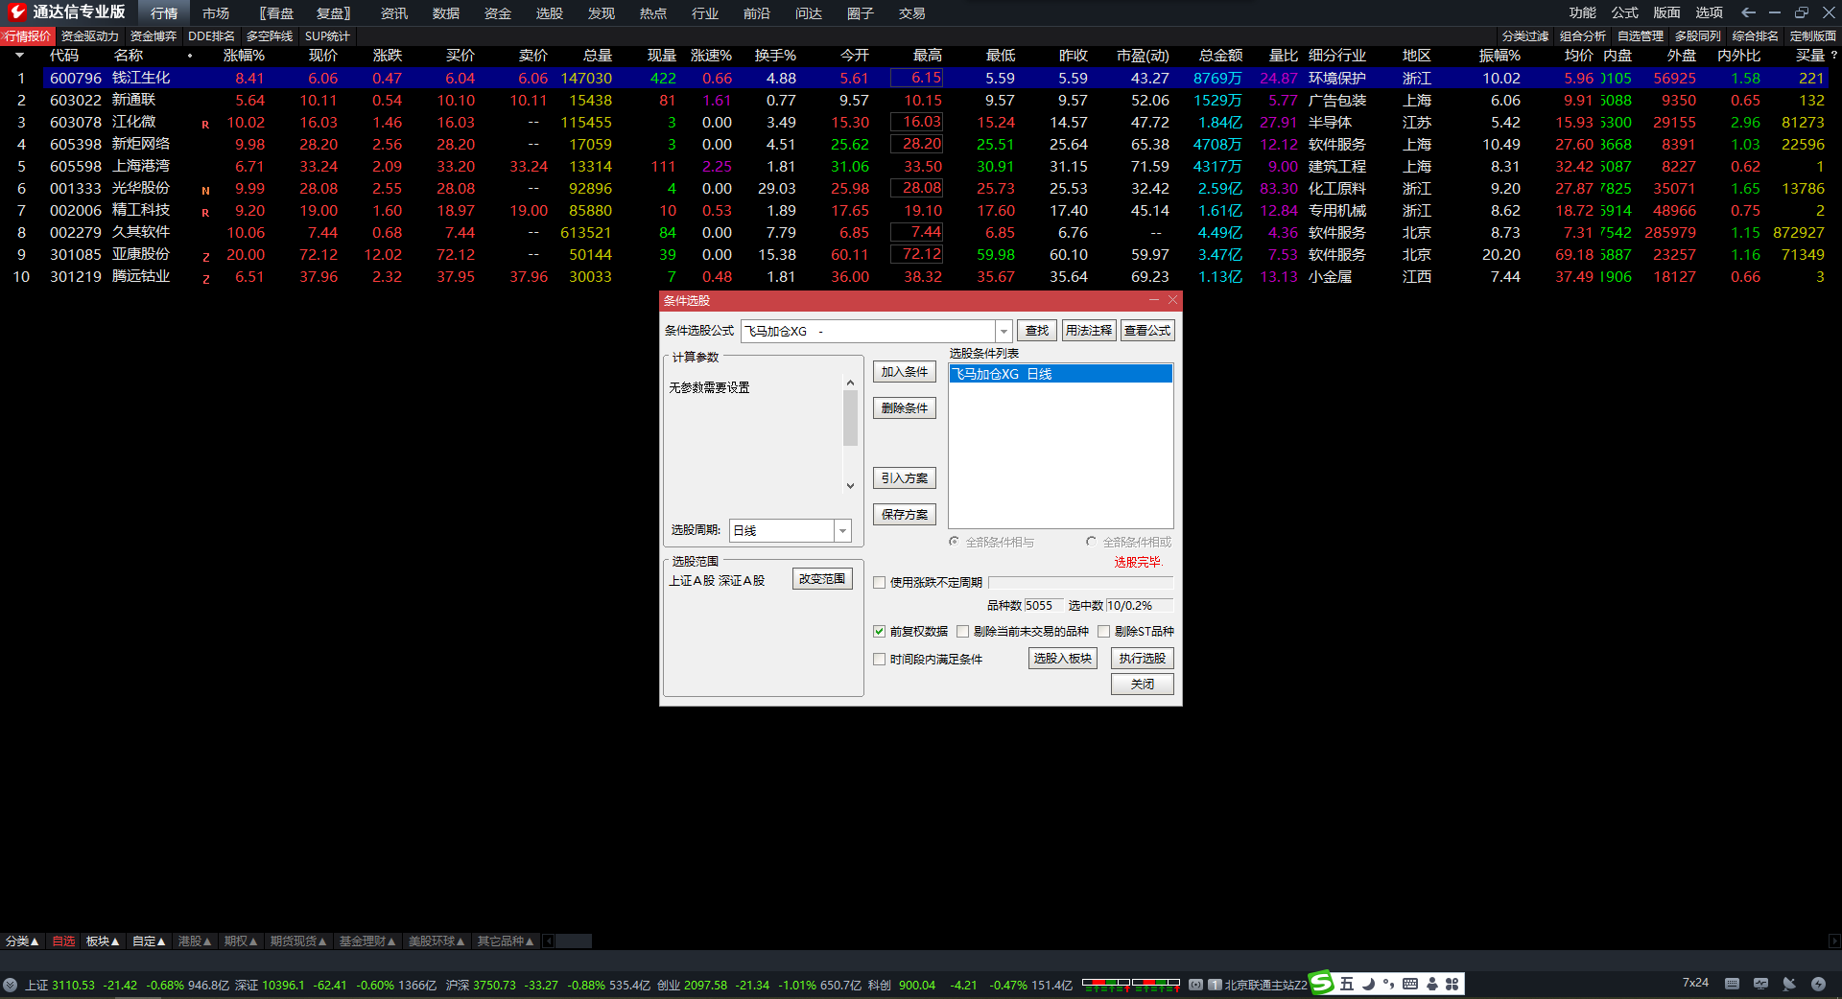Open the header dropdown triangle left of 代码
The height and width of the screenshot is (999, 1842).
[19, 56]
